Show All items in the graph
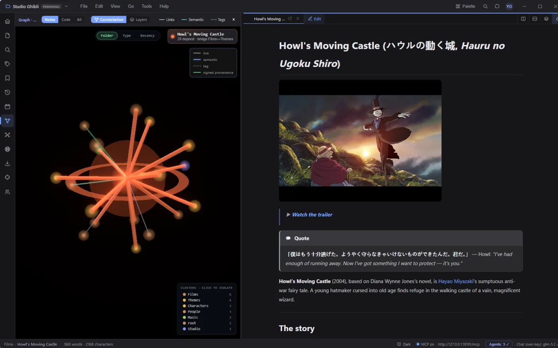Image resolution: width=558 pixels, height=348 pixels. pyautogui.click(x=79, y=20)
